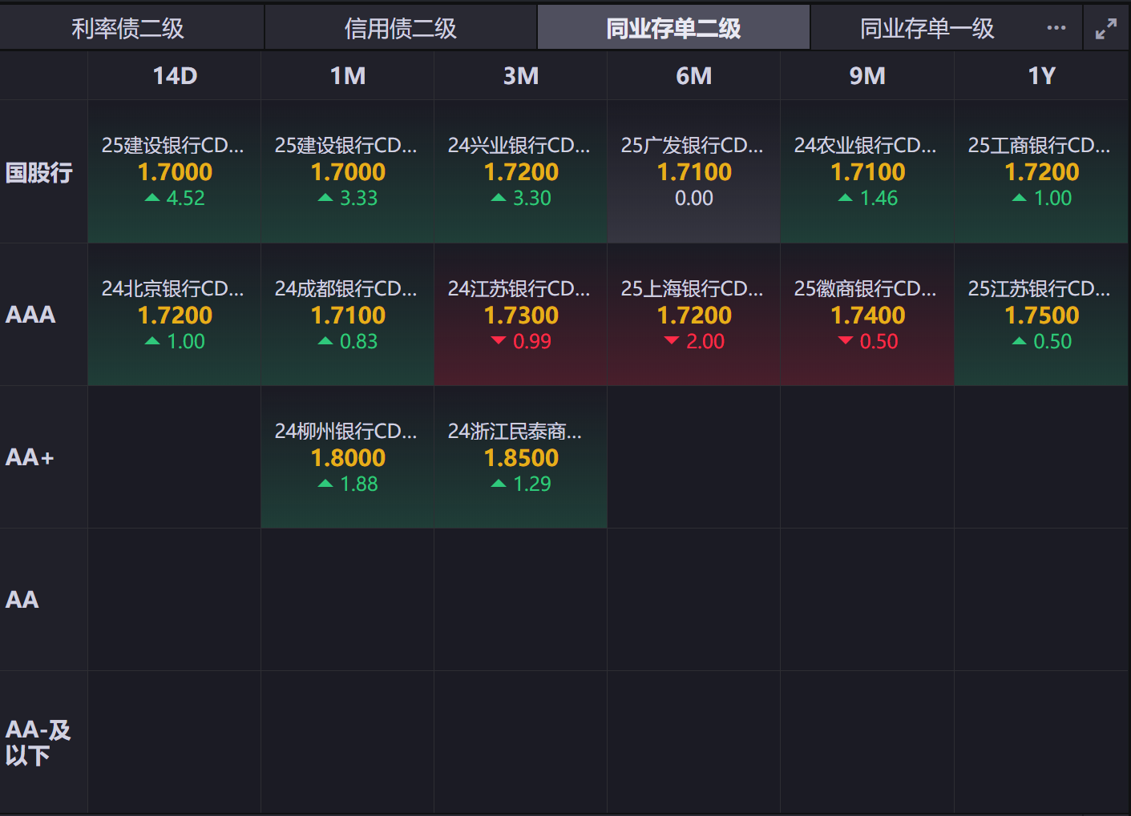Select the AA row label
1131x816 pixels.
click(22, 600)
